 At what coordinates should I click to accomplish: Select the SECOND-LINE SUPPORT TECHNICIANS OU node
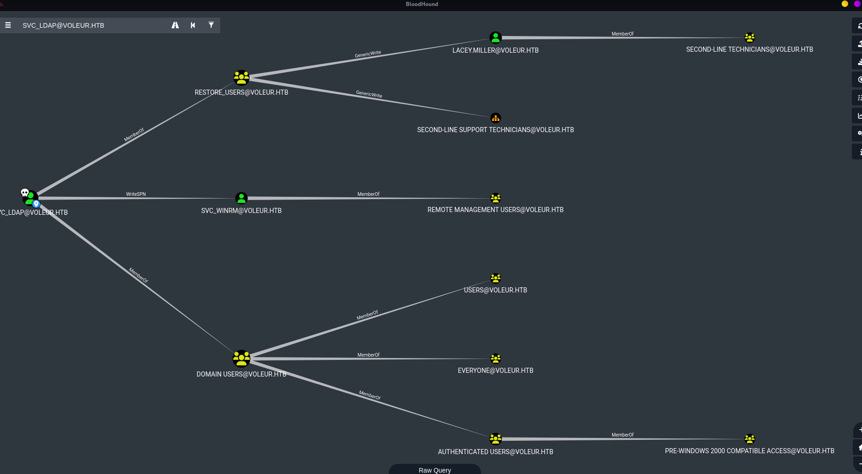pyautogui.click(x=495, y=118)
